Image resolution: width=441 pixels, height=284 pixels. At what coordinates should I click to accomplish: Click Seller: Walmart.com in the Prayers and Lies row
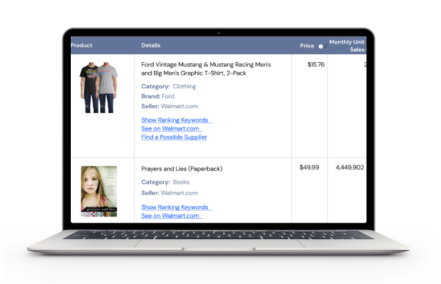tap(169, 193)
